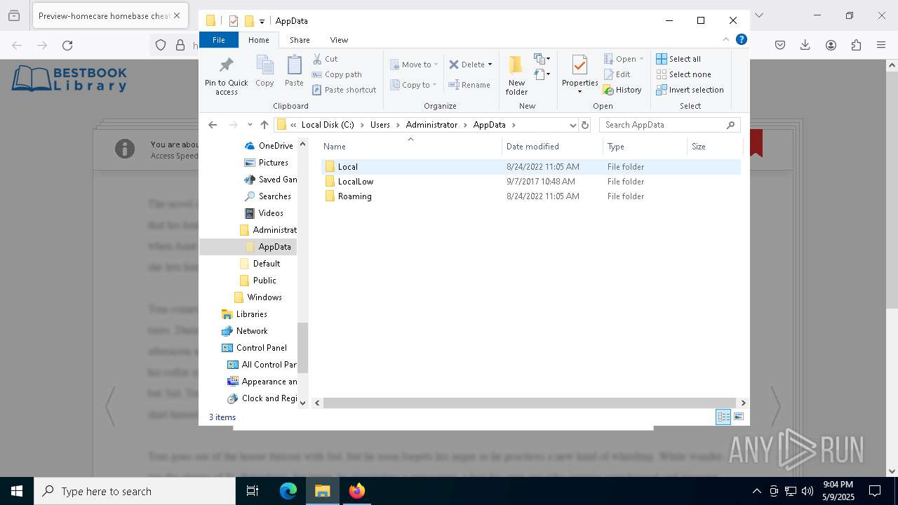Sort by the Name column header
The height and width of the screenshot is (505, 898).
410,147
